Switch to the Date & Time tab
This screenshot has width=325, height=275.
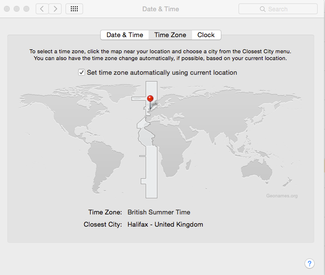click(125, 35)
